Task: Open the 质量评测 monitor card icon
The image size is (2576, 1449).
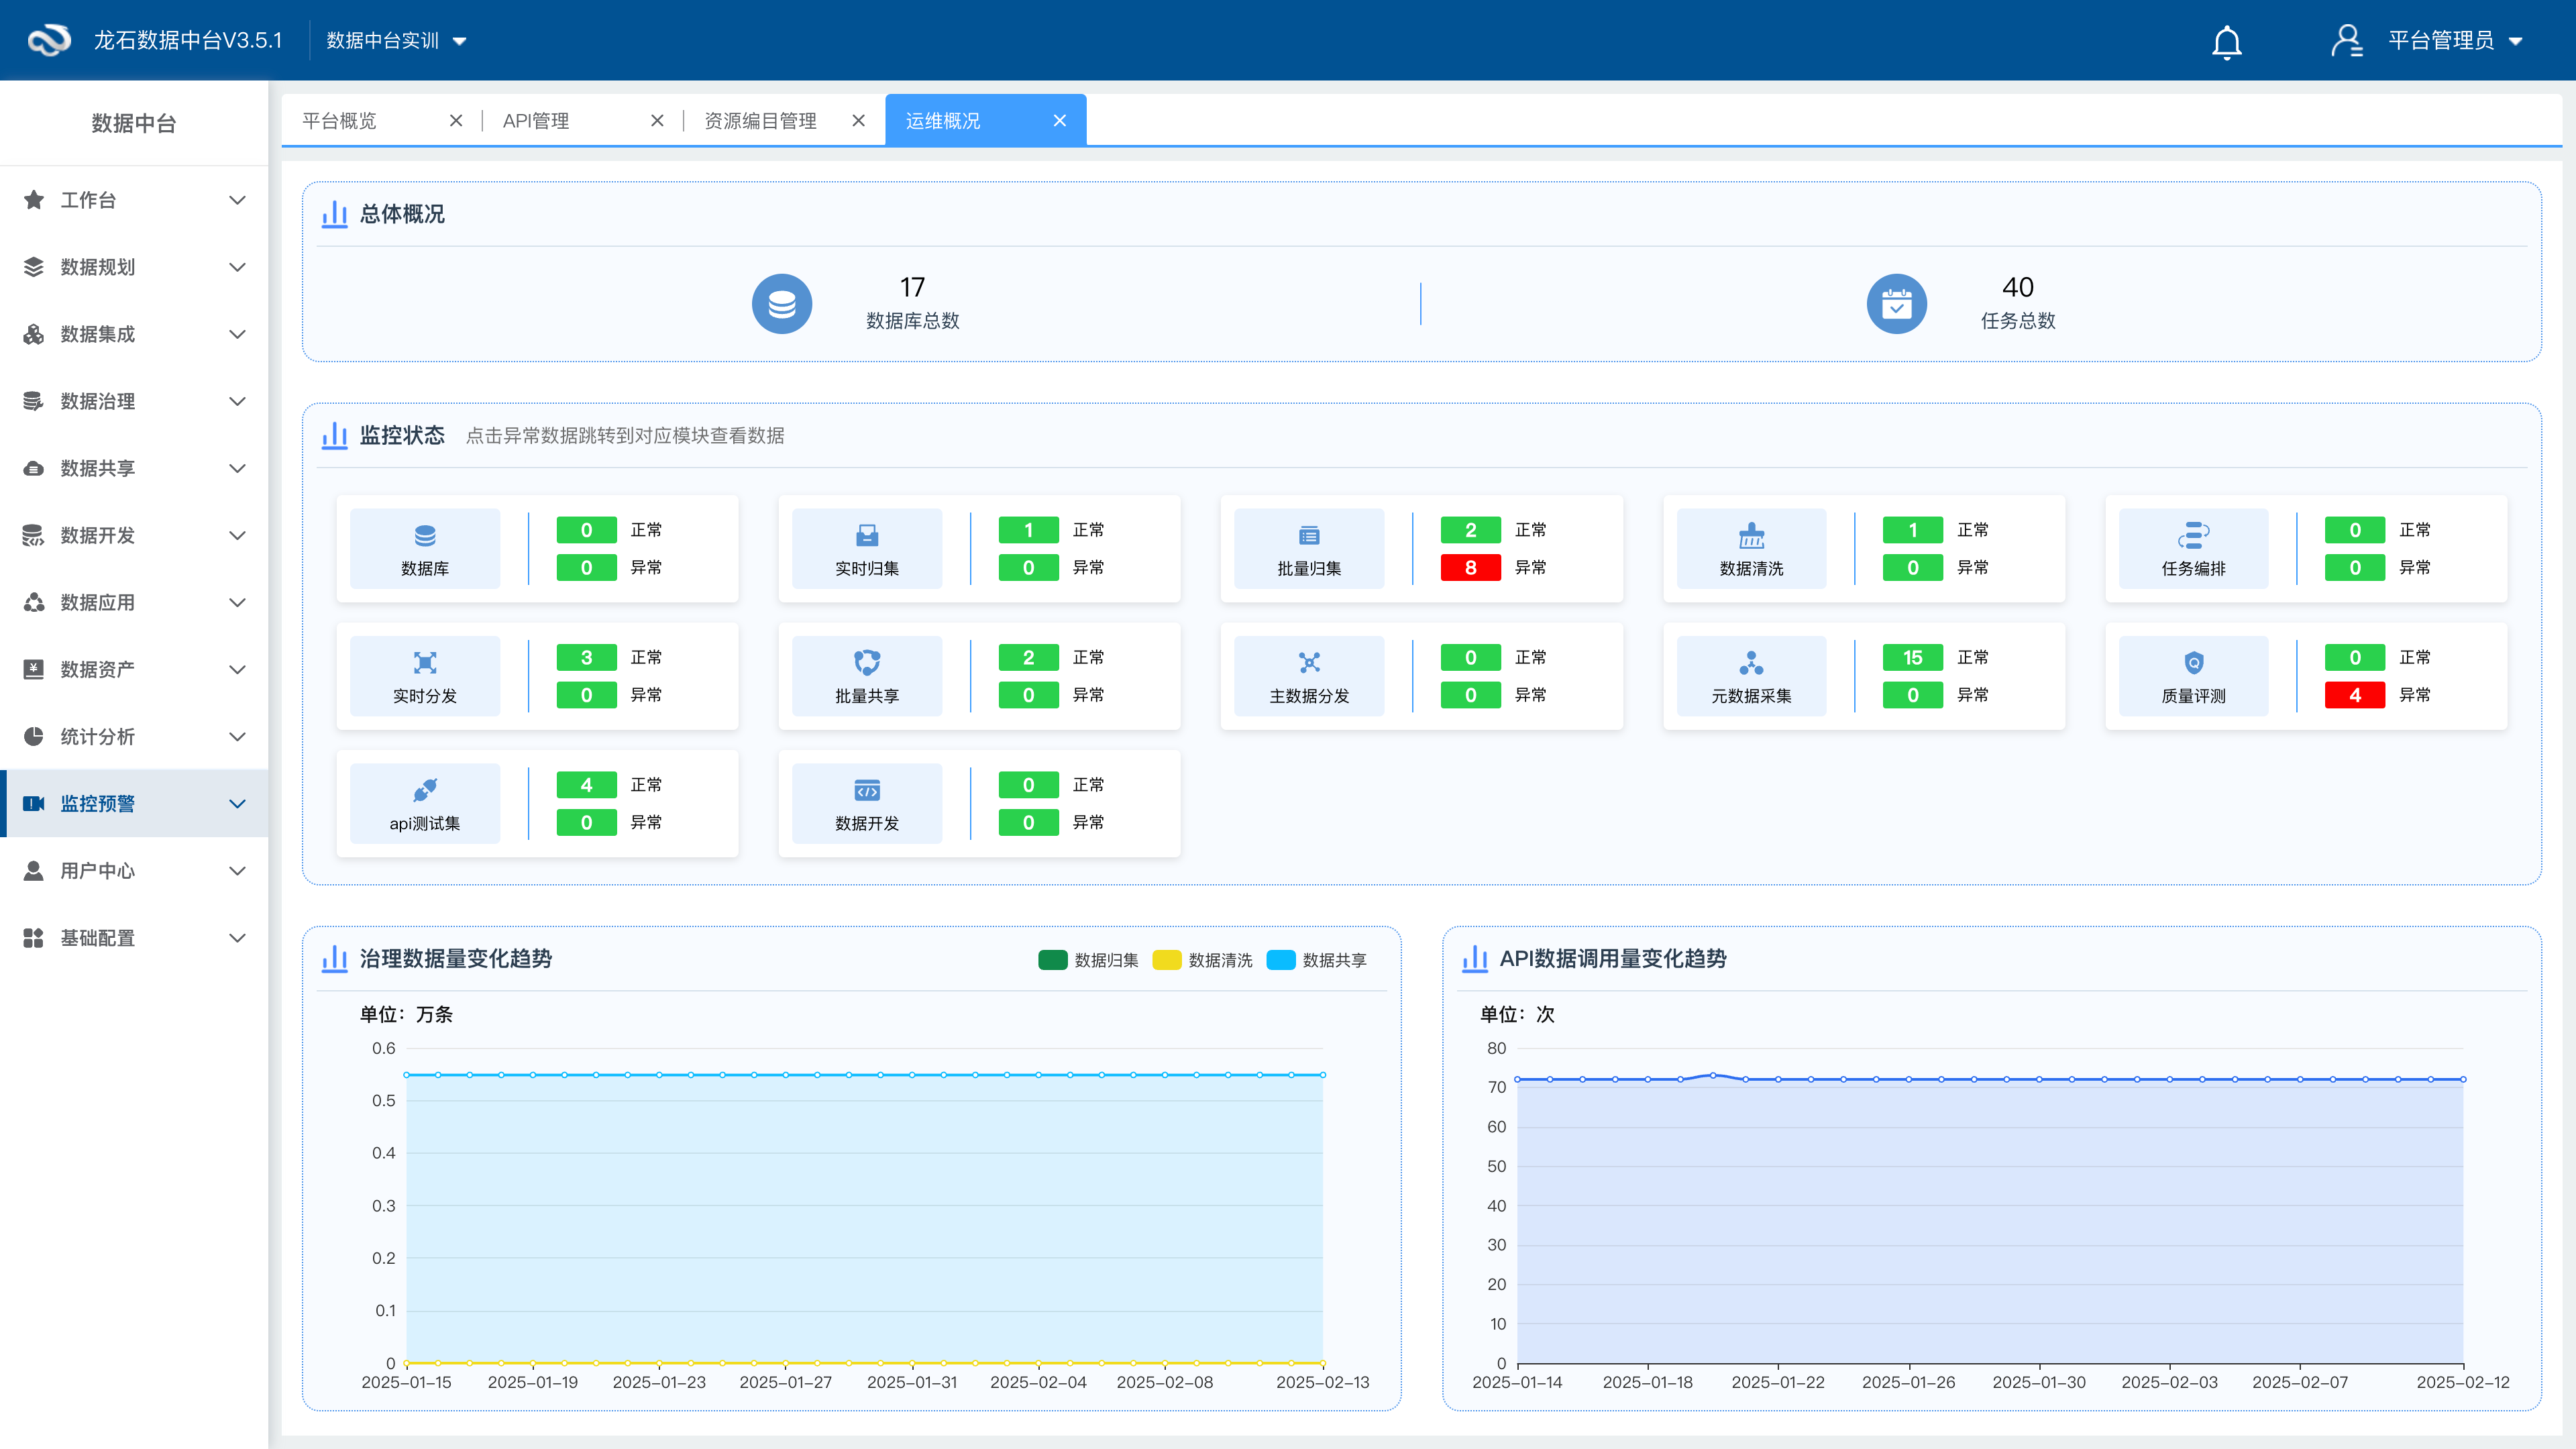Action: point(2193,663)
